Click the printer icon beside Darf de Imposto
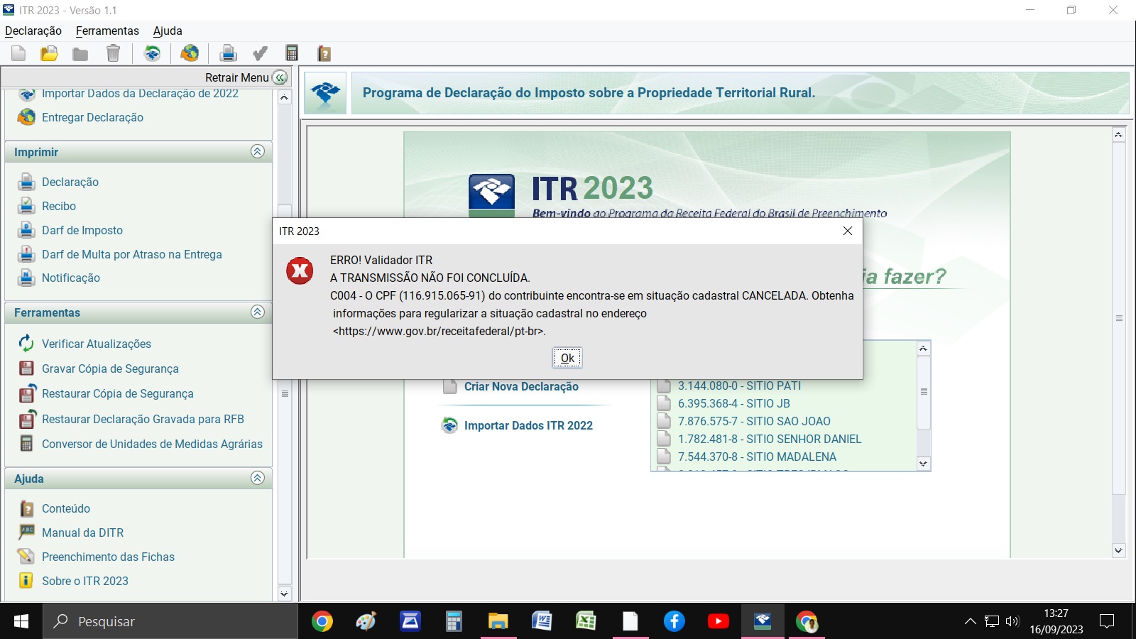 pos(26,230)
